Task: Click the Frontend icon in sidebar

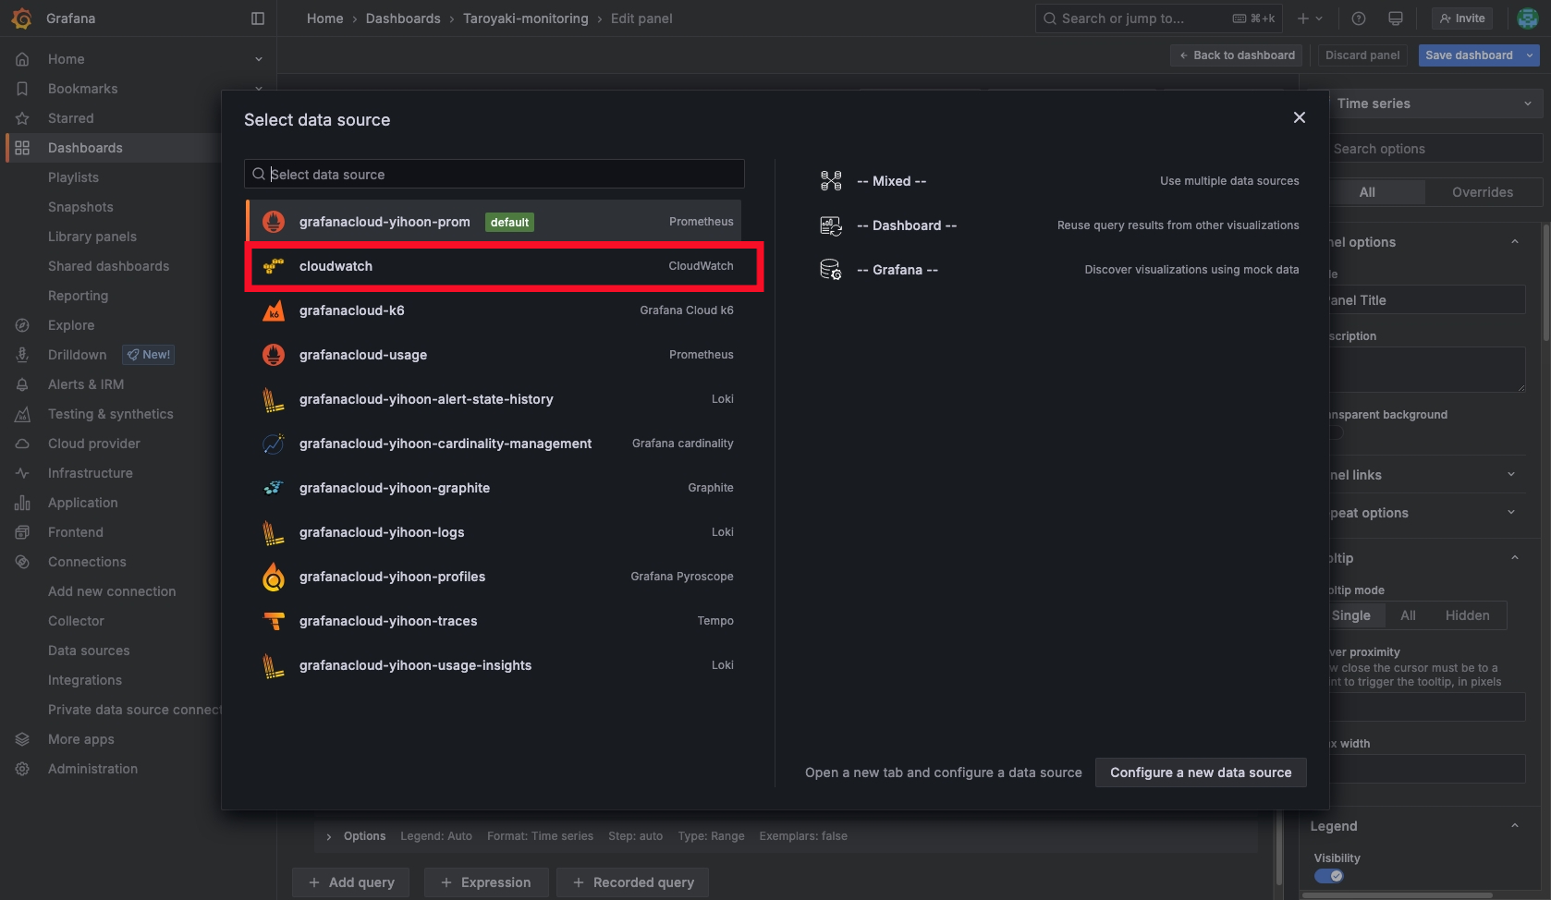Action: point(22,532)
